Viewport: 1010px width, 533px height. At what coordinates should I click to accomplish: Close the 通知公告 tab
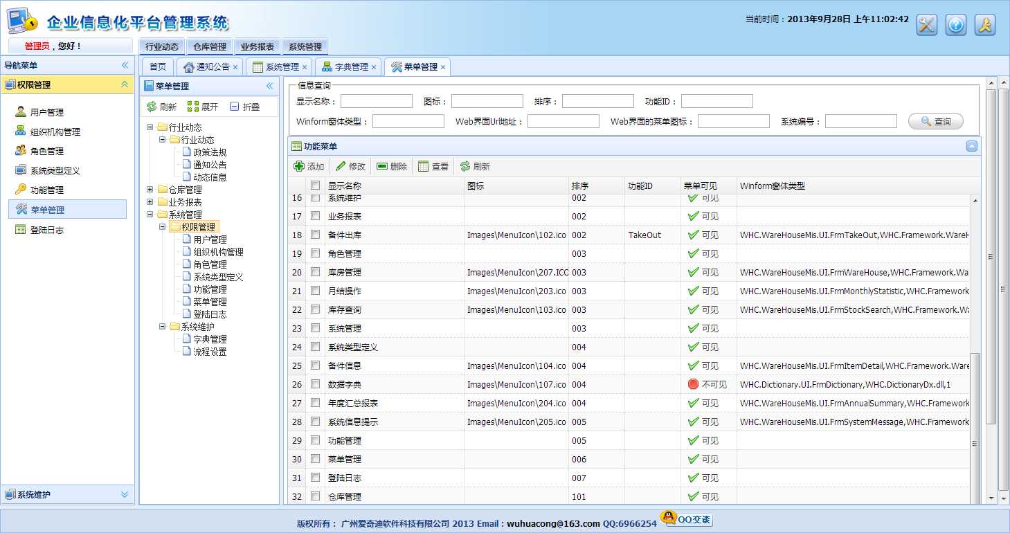[x=235, y=67]
